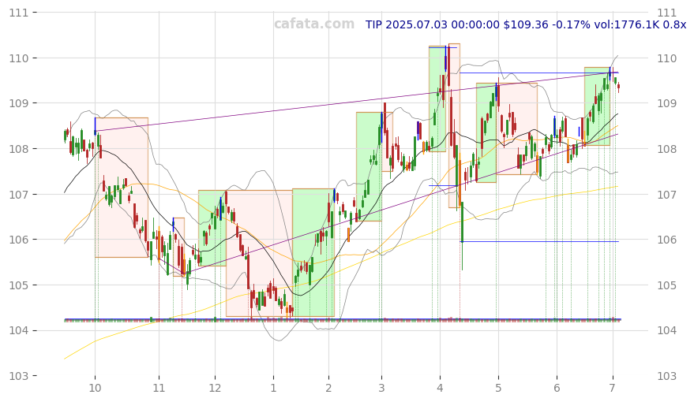Click the right y-axis label 111
The height and width of the screenshot is (402, 694).
pyautogui.click(x=666, y=13)
